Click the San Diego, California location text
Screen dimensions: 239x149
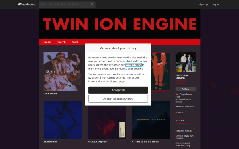point(181,82)
